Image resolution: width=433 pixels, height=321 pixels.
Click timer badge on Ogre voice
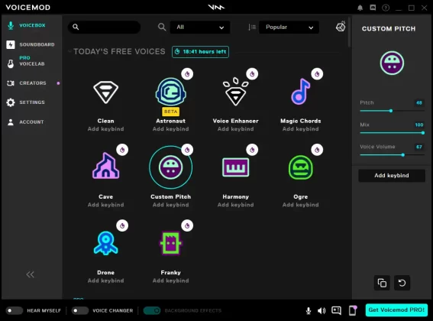[317, 150]
